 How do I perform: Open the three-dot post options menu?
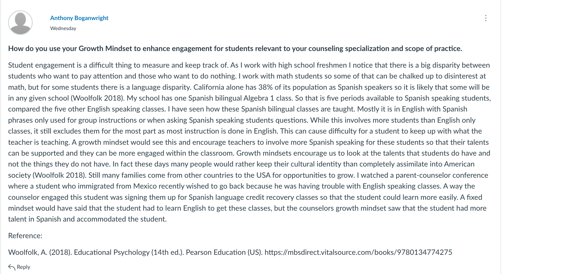coord(485,18)
